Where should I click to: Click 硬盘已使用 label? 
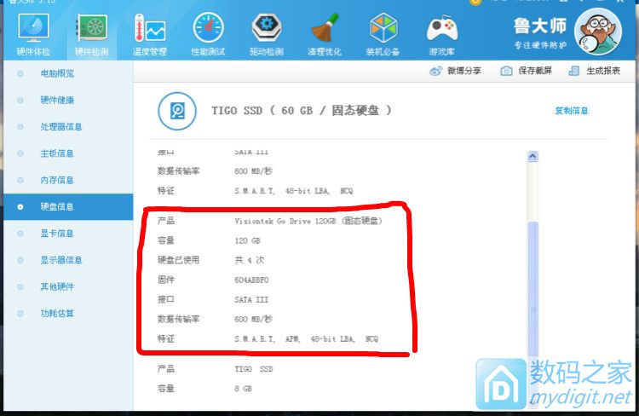[x=179, y=260]
